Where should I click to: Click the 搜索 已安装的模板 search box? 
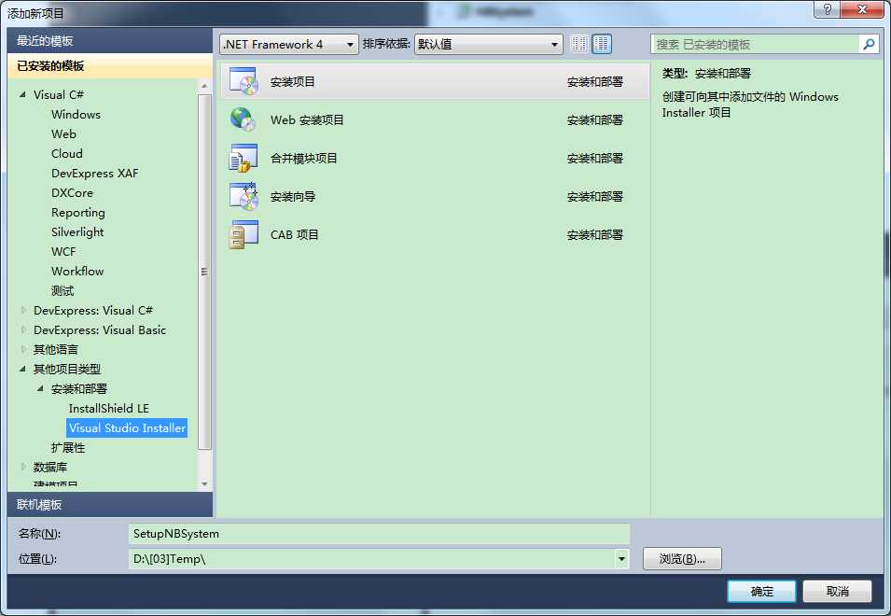click(x=756, y=44)
